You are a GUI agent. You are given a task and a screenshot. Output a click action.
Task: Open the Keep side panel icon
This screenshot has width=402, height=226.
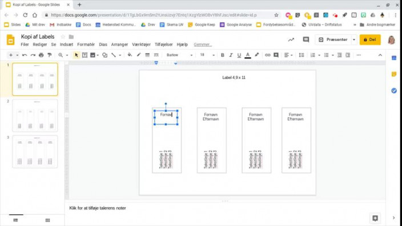tap(394, 75)
